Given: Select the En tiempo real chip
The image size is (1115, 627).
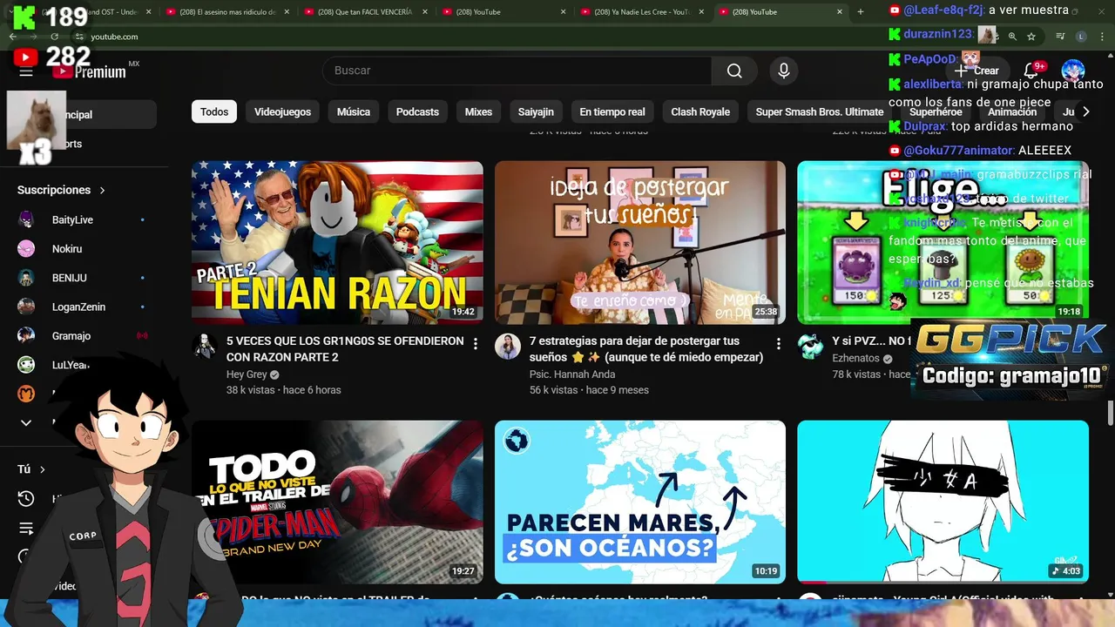Looking at the screenshot, I should point(612,111).
